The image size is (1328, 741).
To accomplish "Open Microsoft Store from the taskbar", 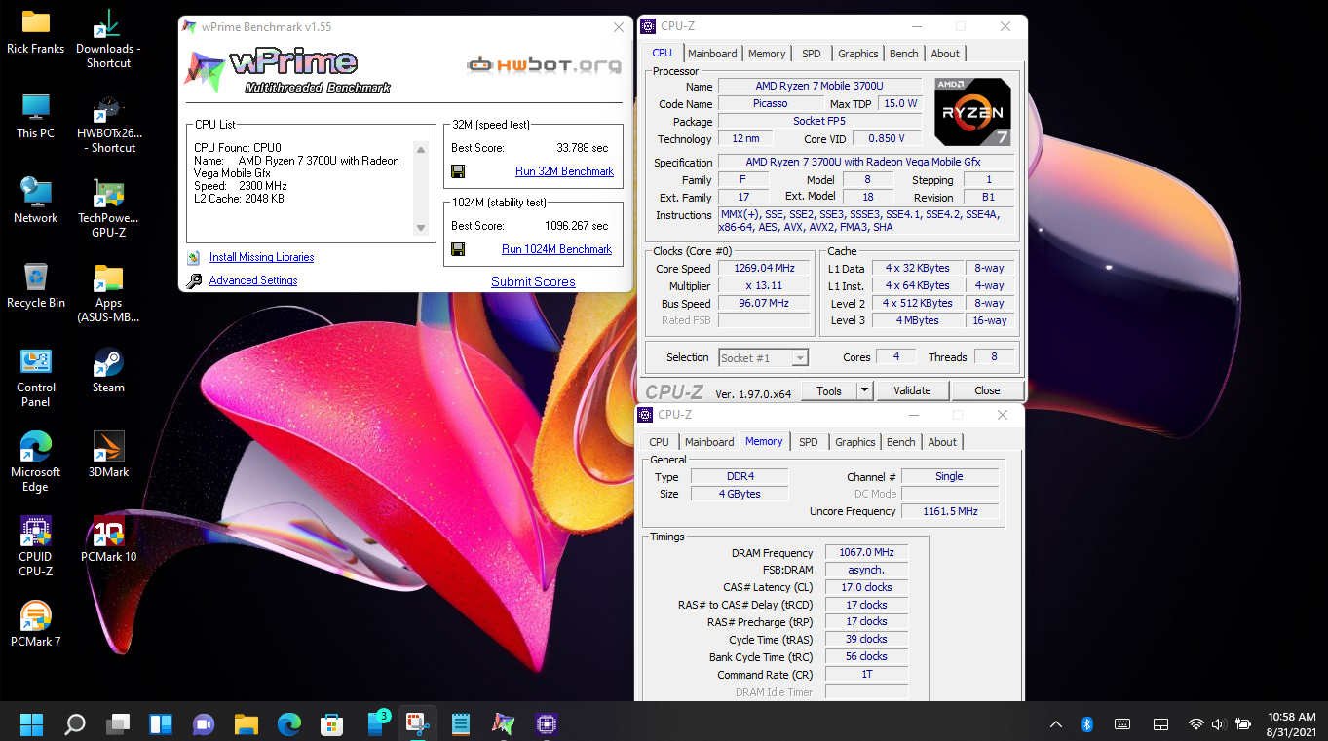I will [332, 724].
